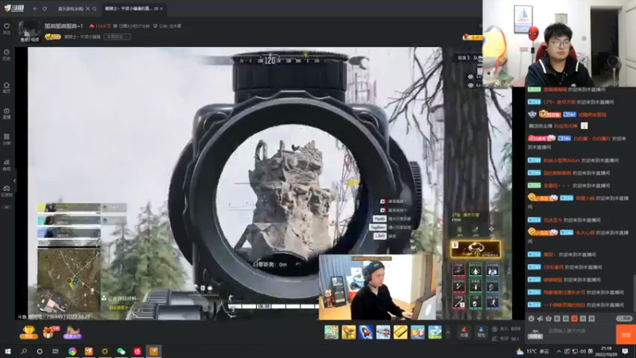
Task: Click the chat message input field
Action: 580,333
